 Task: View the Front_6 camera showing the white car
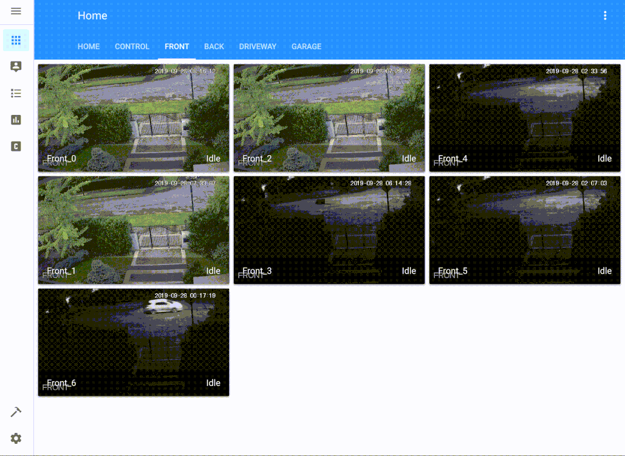(x=133, y=342)
